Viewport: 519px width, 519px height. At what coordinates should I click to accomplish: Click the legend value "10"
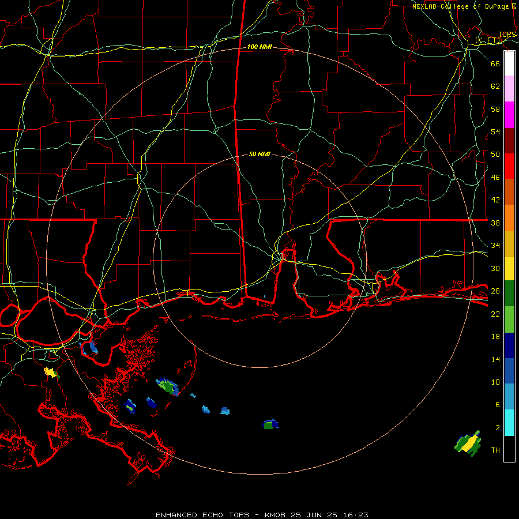point(495,382)
